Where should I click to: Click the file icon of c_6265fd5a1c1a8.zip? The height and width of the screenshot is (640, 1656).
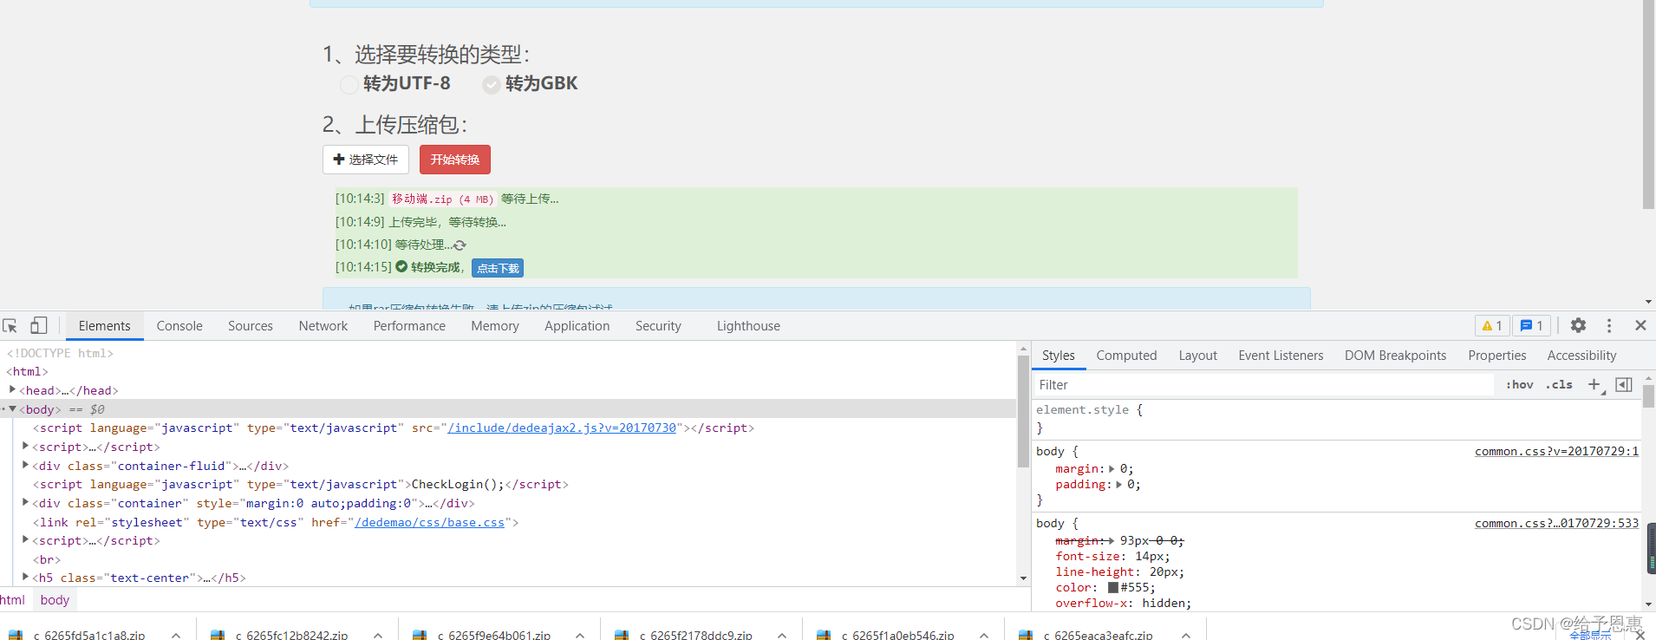coord(16,636)
